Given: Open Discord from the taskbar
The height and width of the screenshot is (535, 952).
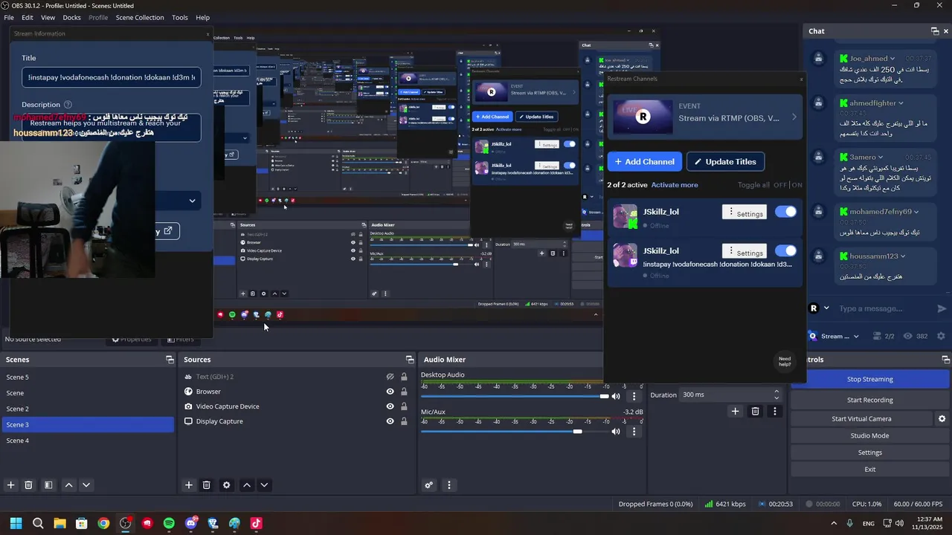Looking at the screenshot, I should [x=191, y=523].
